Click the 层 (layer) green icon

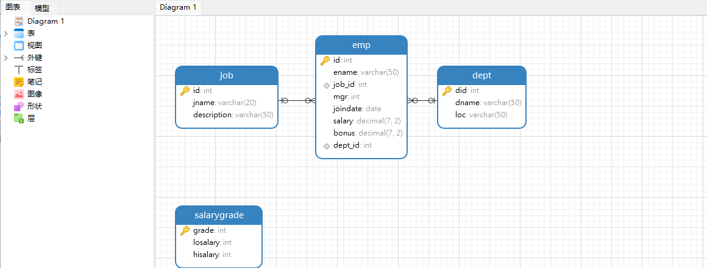[18, 119]
